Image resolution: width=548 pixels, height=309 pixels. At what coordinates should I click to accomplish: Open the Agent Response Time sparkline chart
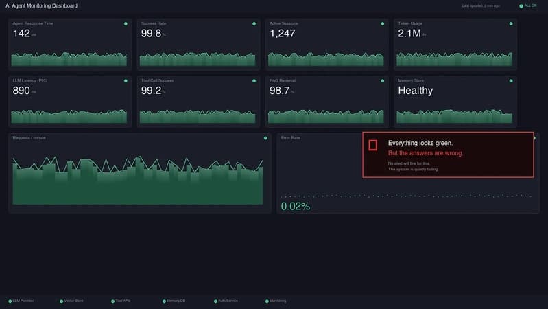pyautogui.click(x=69, y=59)
